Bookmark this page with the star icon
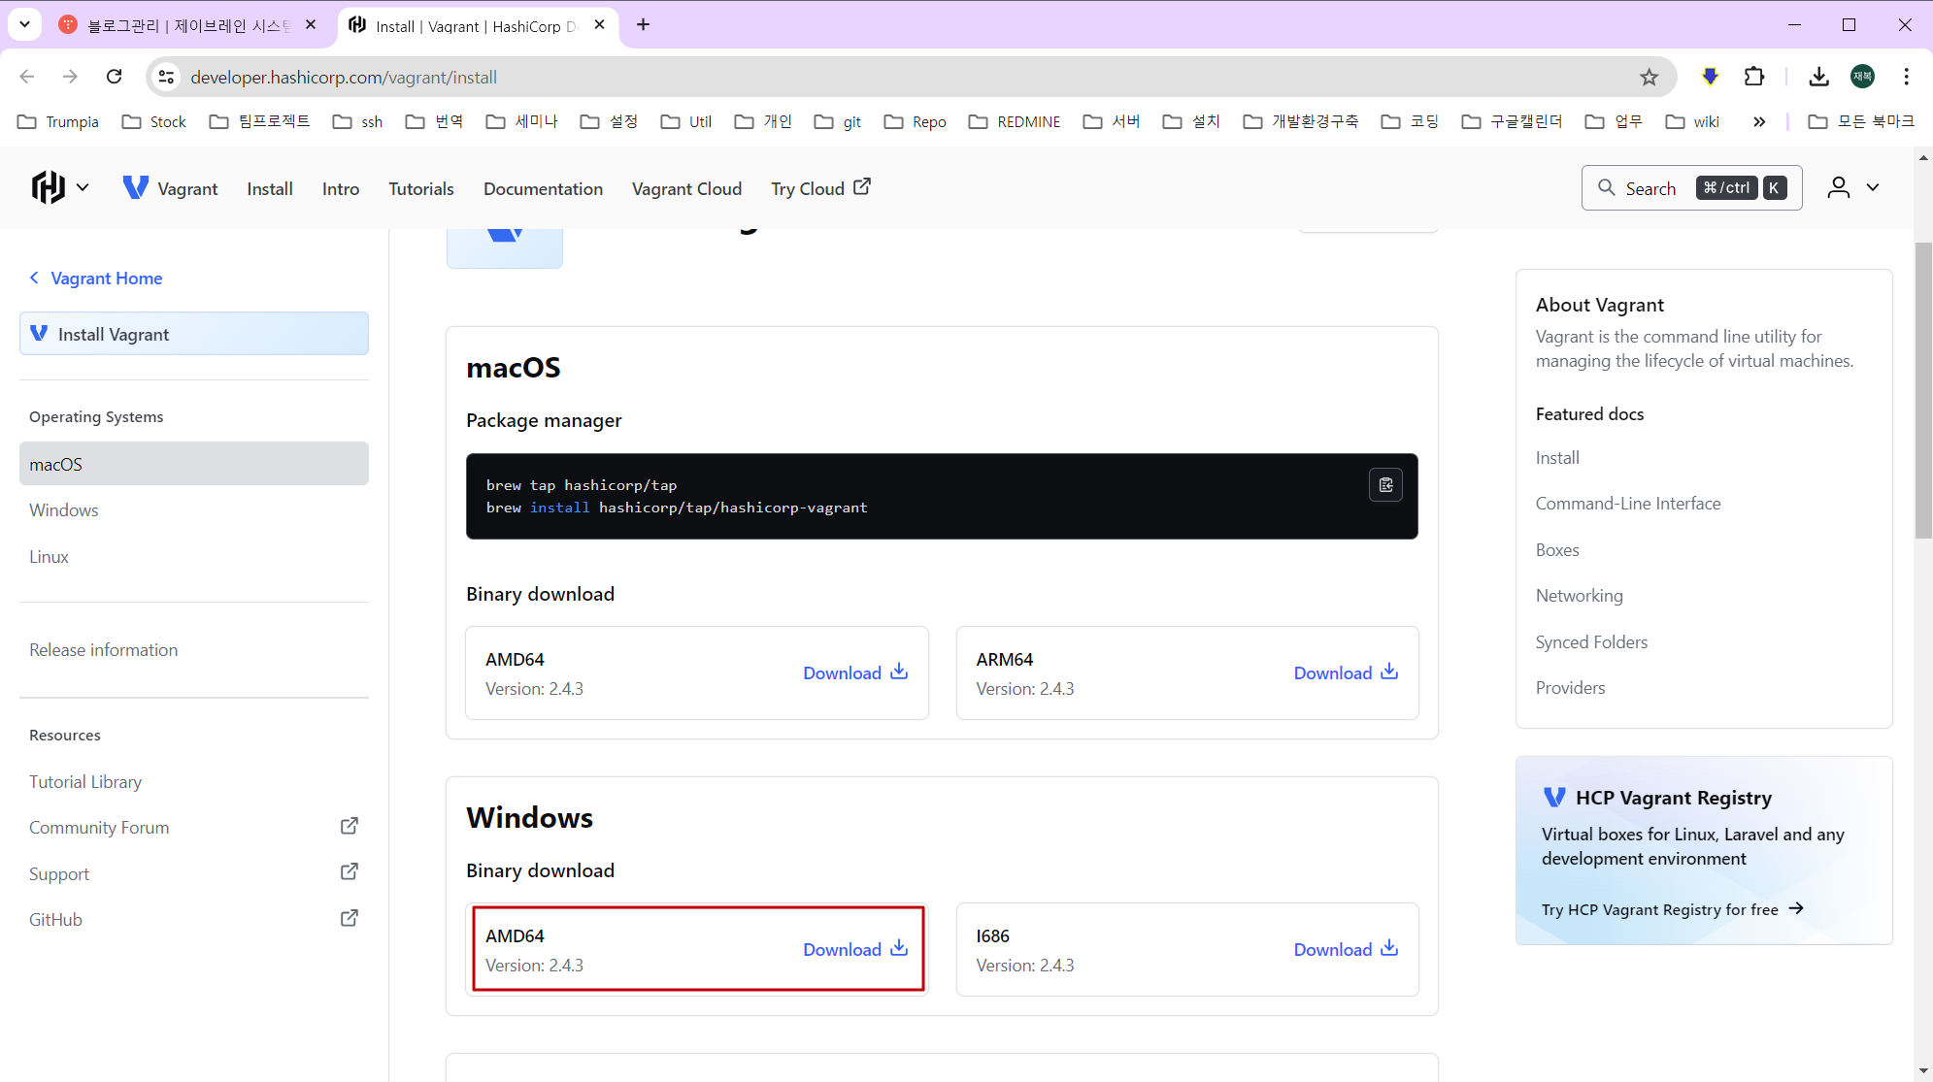This screenshot has width=1933, height=1082. 1649,77
